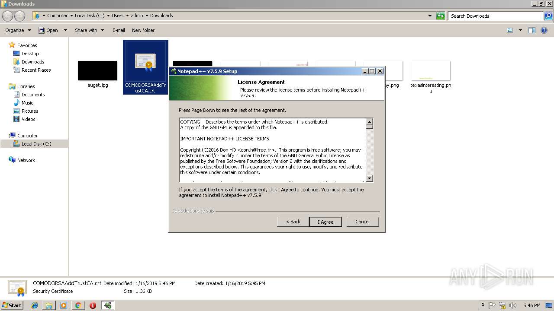Launch Windows Media Player from taskbar

(x=64, y=305)
